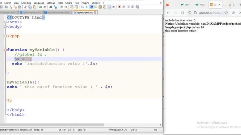Toggle synchronize horizontal scrolling icon
The width and height of the screenshot is (241, 135).
[x=76, y=7]
